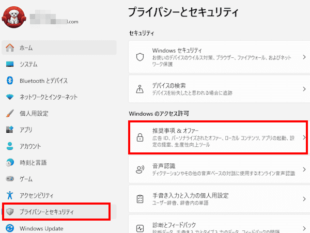
Task: Select アプリ label in the sidebar
Action: 26,130
